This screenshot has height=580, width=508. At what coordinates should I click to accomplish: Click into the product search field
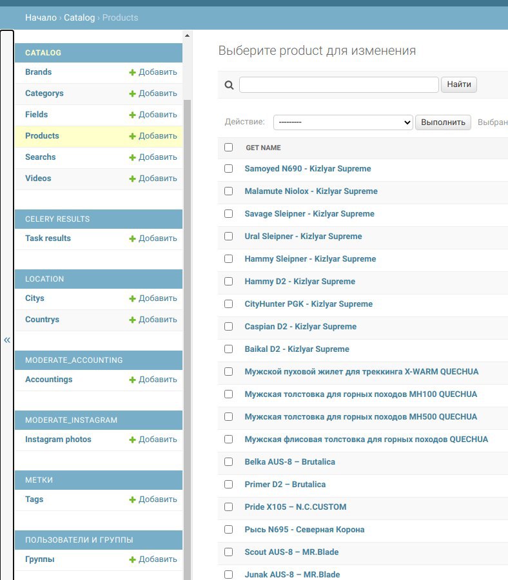click(x=339, y=84)
